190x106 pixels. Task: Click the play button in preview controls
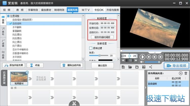(142, 57)
